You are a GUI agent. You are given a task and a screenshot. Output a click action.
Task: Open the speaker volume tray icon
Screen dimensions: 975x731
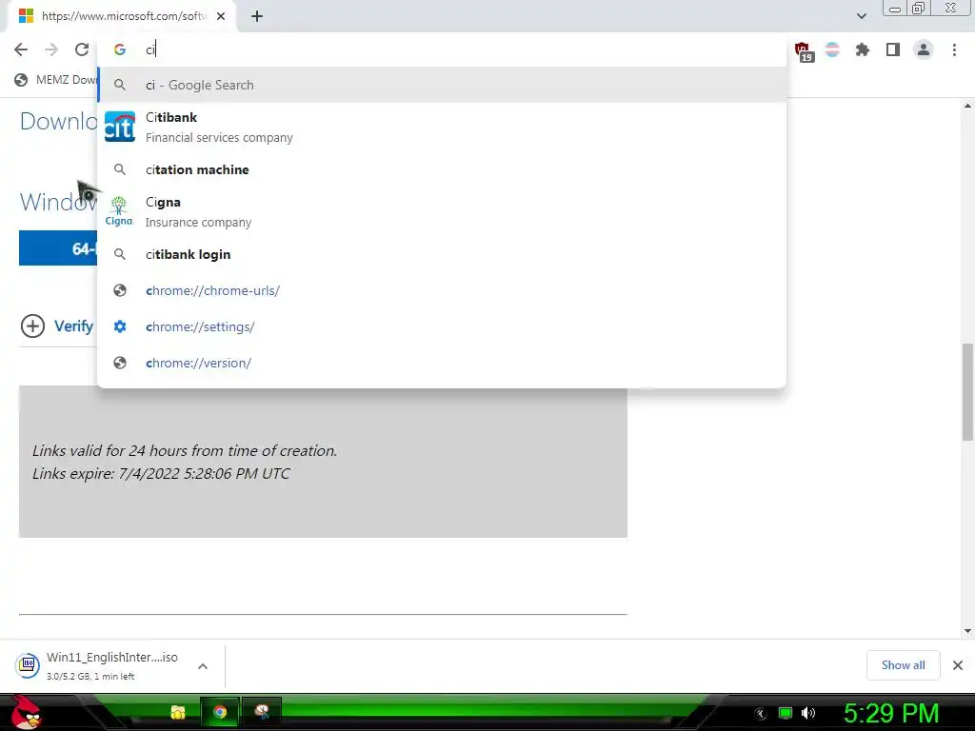click(x=807, y=713)
